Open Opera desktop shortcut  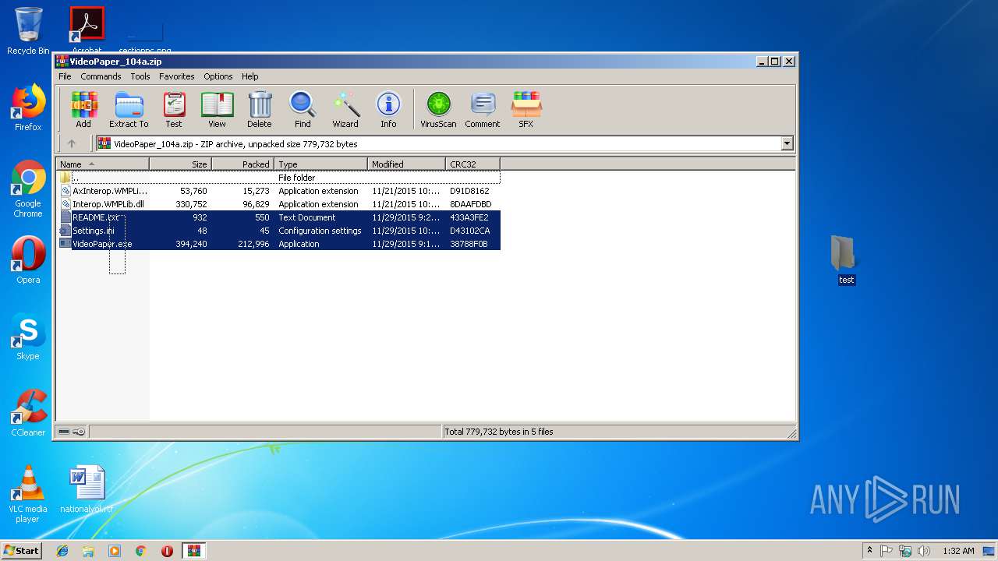(28, 260)
